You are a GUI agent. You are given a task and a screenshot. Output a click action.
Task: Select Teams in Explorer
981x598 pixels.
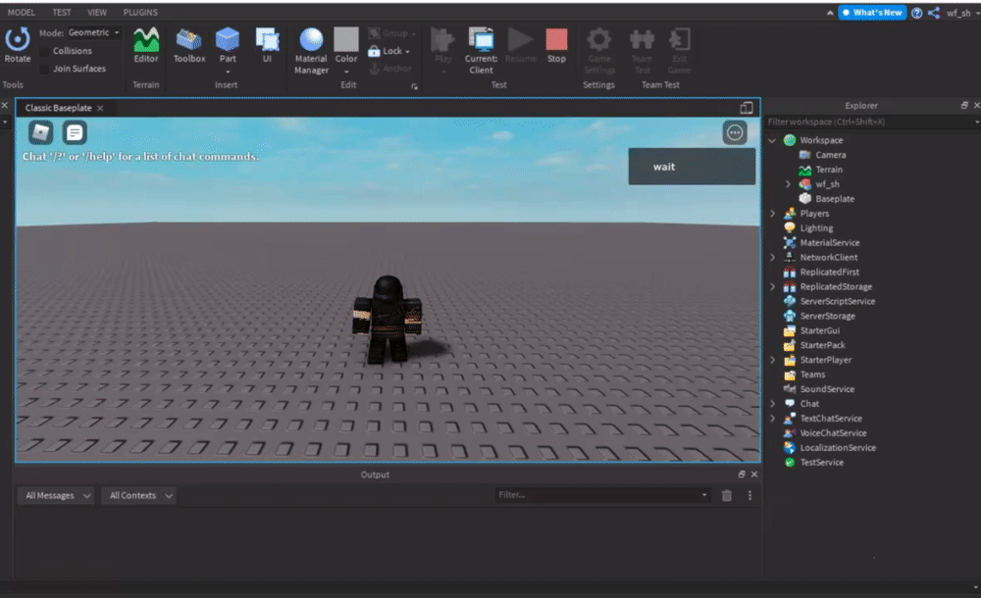point(812,374)
